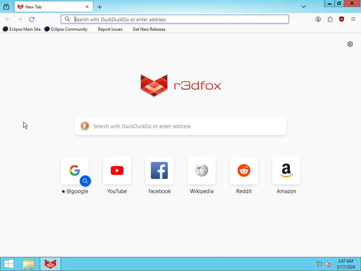The image size is (361, 271).
Task: Open a new tab with plus button
Action: [99, 7]
